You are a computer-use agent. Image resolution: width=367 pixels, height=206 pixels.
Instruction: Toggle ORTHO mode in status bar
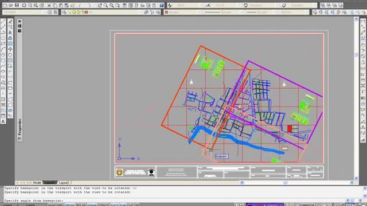pos(70,205)
